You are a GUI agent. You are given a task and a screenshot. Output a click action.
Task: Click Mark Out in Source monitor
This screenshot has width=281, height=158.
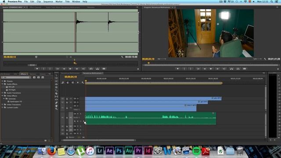50,69
